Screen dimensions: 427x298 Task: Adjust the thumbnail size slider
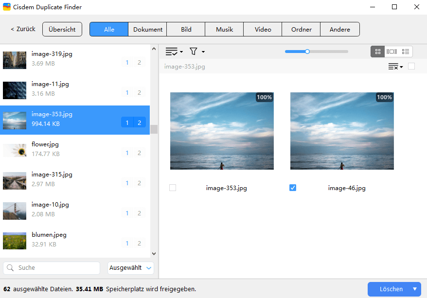pyautogui.click(x=307, y=52)
